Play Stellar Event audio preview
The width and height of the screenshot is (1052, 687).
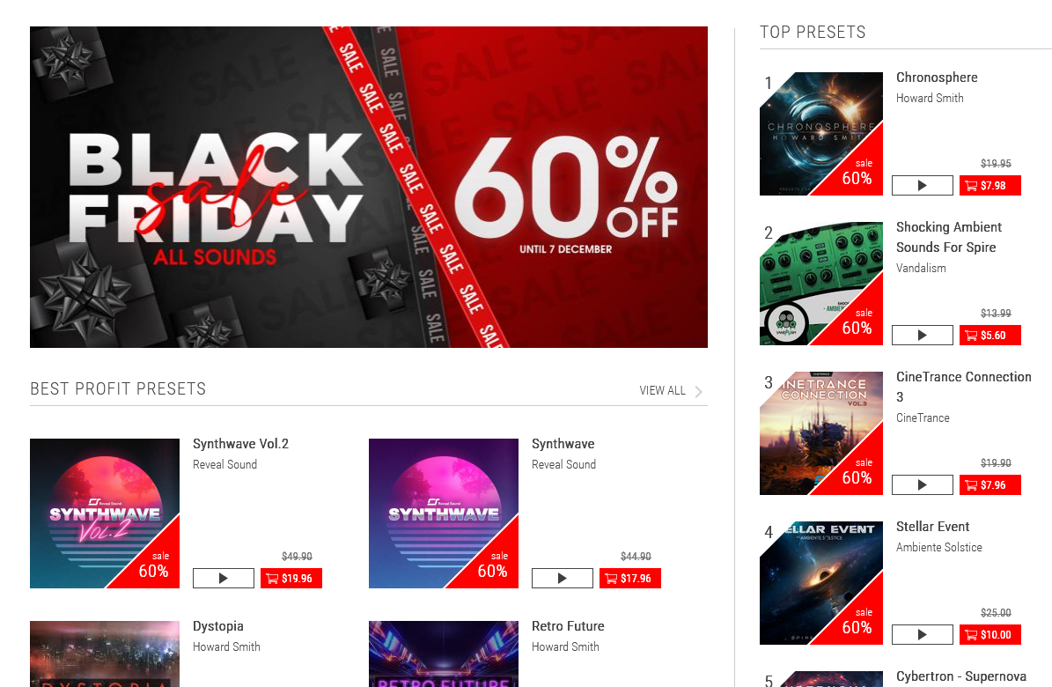[923, 635]
